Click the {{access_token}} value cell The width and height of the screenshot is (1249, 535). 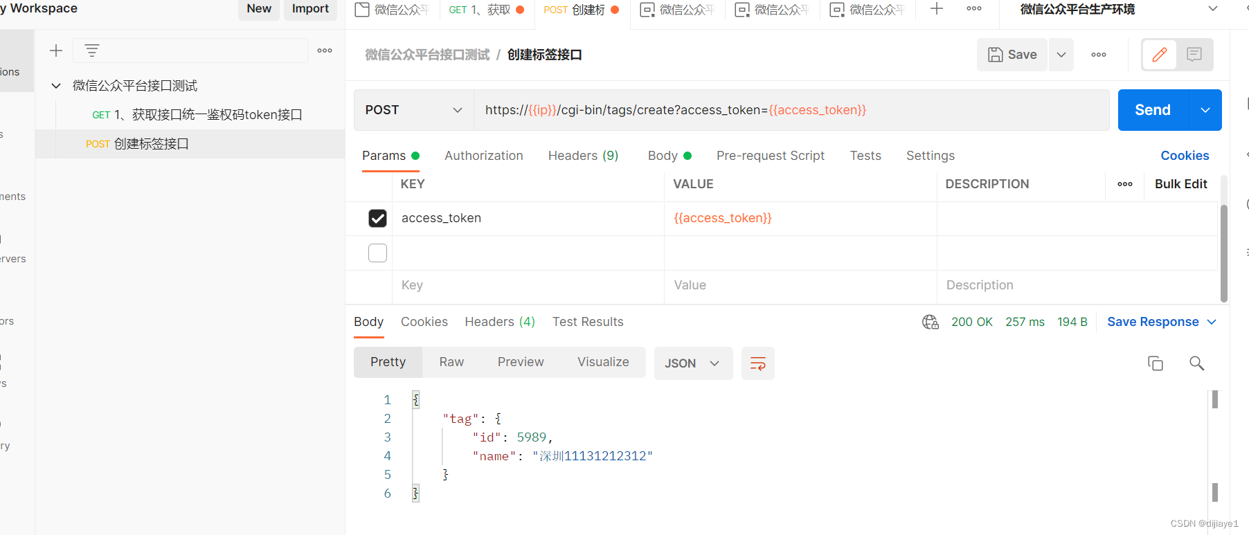800,218
